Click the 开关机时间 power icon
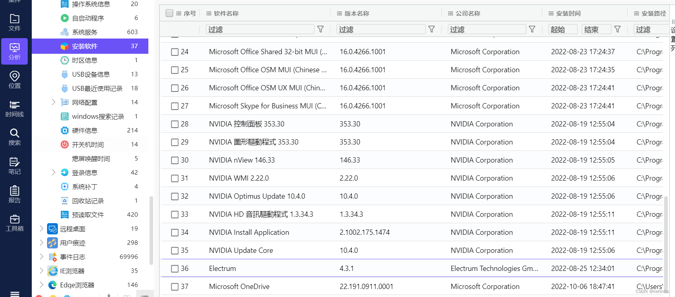 point(64,144)
